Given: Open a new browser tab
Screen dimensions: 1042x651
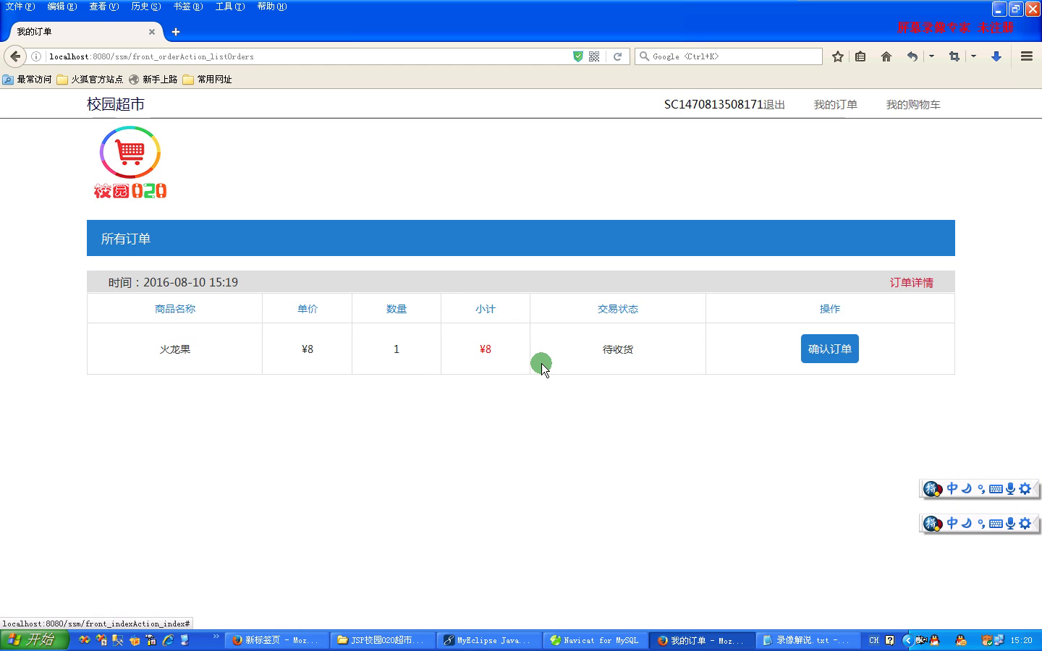Looking at the screenshot, I should tap(176, 32).
